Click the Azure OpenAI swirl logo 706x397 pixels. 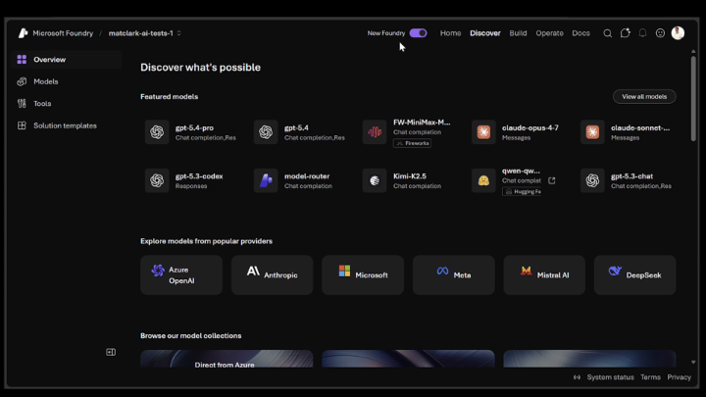[158, 271]
